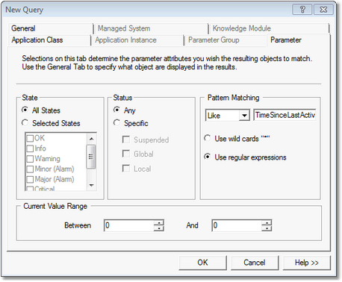Select Use wild cards option
The height and width of the screenshot is (282, 342).
pos(207,138)
